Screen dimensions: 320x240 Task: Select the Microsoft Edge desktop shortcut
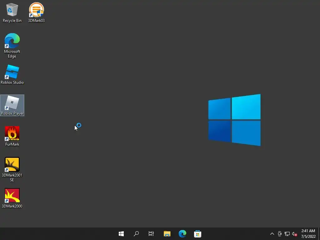(12, 46)
